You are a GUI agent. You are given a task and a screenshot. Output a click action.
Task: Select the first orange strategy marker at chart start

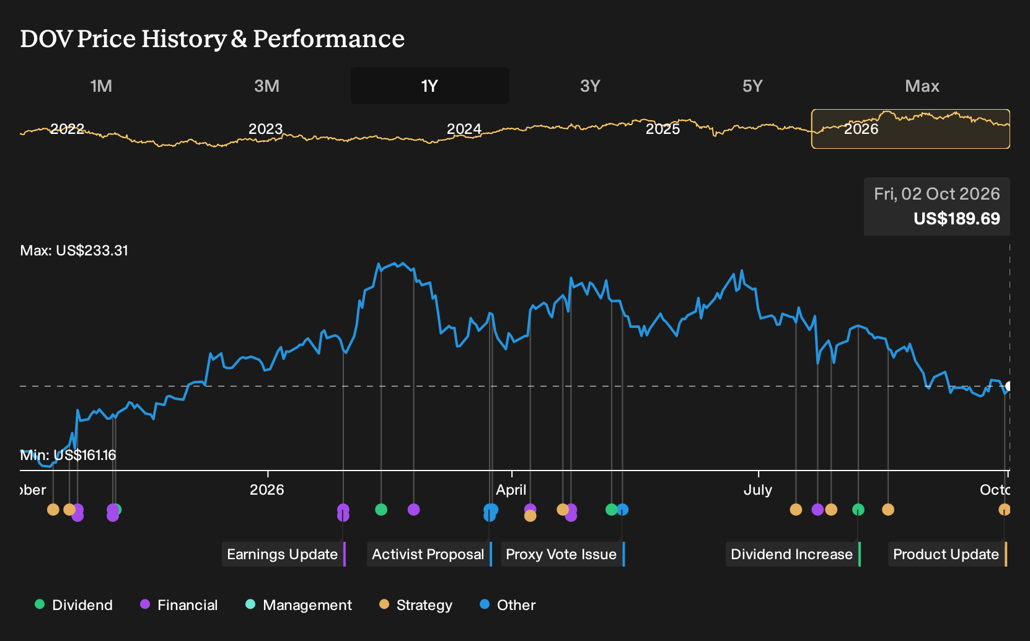53,510
